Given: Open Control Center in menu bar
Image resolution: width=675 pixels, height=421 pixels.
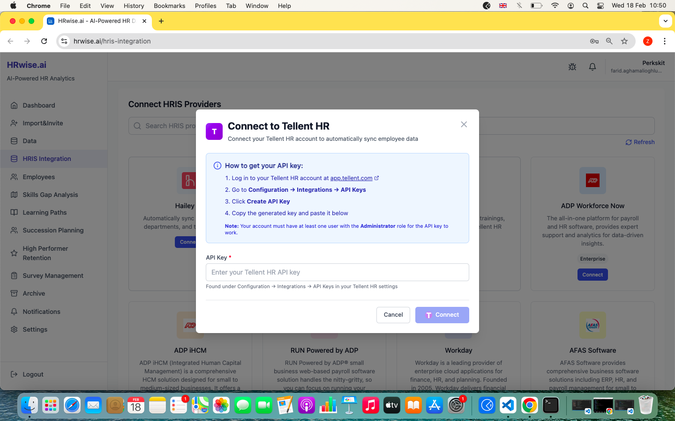Looking at the screenshot, I should click(x=600, y=6).
